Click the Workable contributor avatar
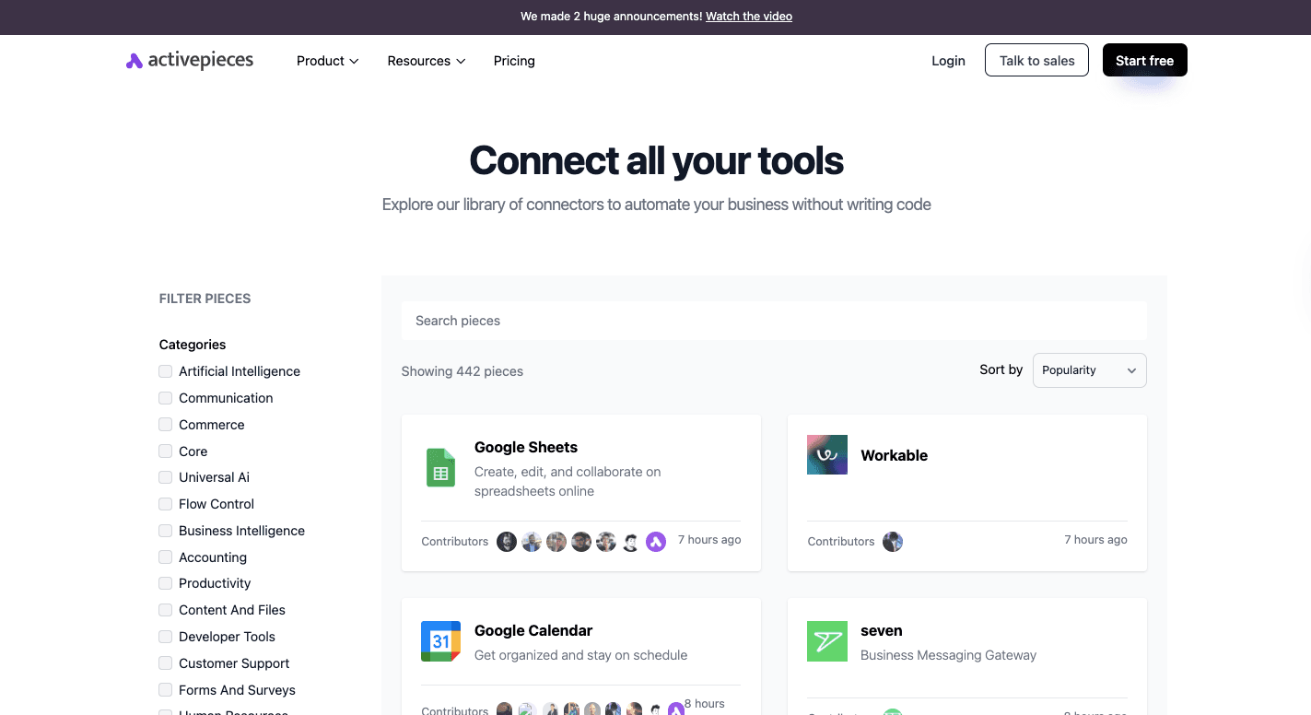The height and width of the screenshot is (715, 1311). tap(892, 542)
